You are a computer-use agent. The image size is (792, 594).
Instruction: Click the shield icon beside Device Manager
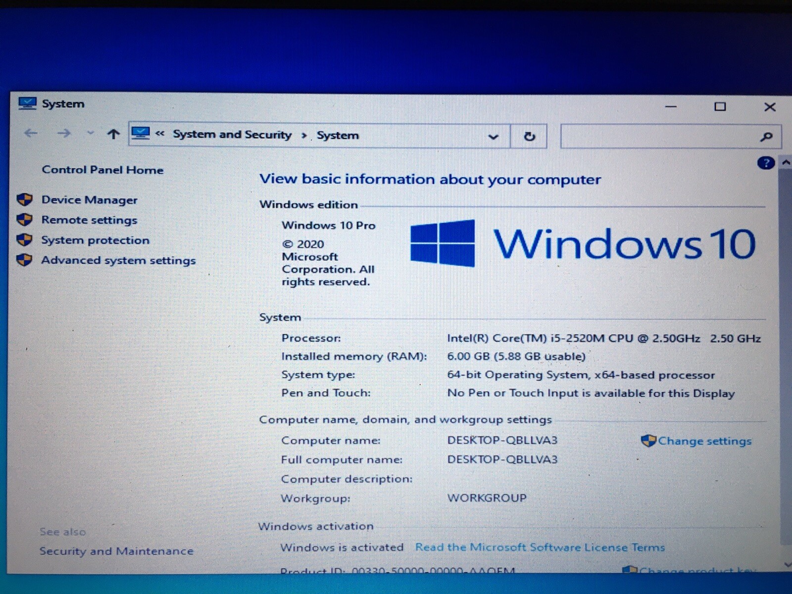[24, 199]
